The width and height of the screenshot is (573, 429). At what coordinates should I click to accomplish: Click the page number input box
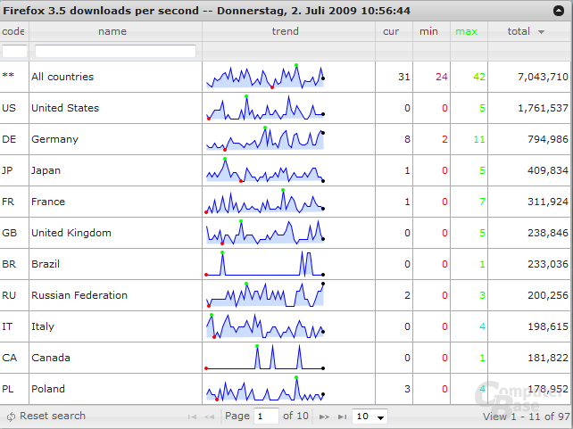(266, 417)
